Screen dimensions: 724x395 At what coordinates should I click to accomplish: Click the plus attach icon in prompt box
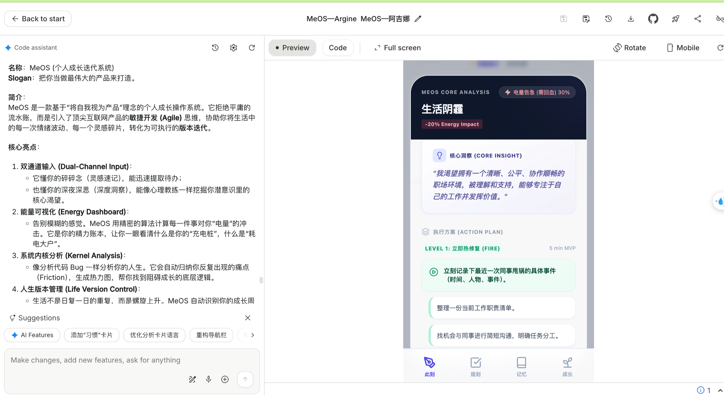(x=225, y=379)
